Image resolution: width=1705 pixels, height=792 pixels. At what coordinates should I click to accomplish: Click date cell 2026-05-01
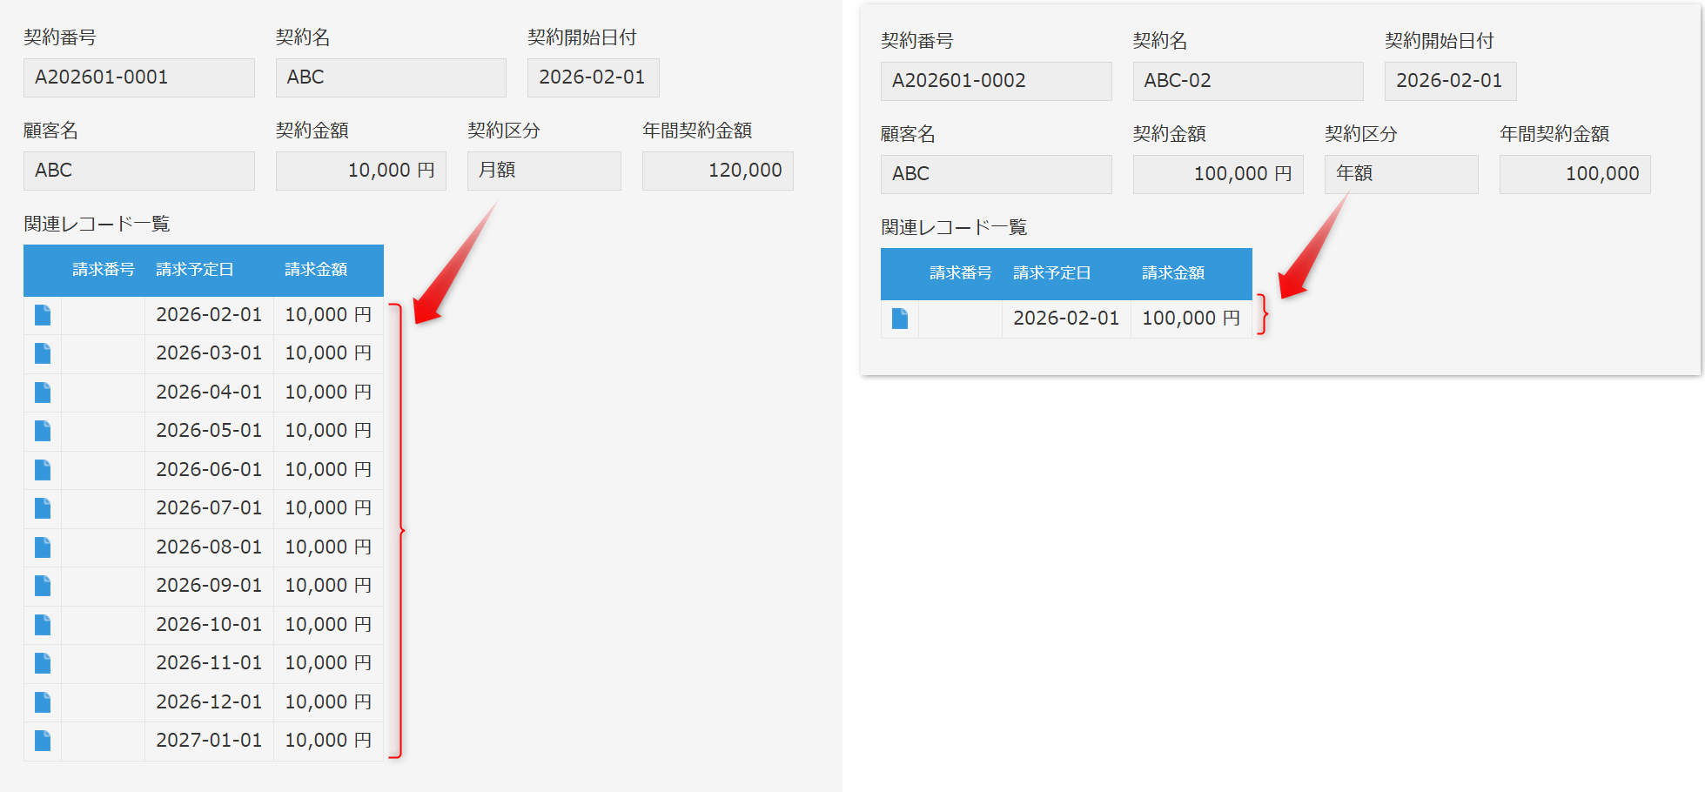[x=210, y=431]
